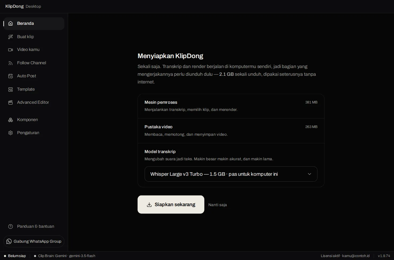Click the question mark icon for Panduan
Screen dimensions: 394x260
point(10,226)
